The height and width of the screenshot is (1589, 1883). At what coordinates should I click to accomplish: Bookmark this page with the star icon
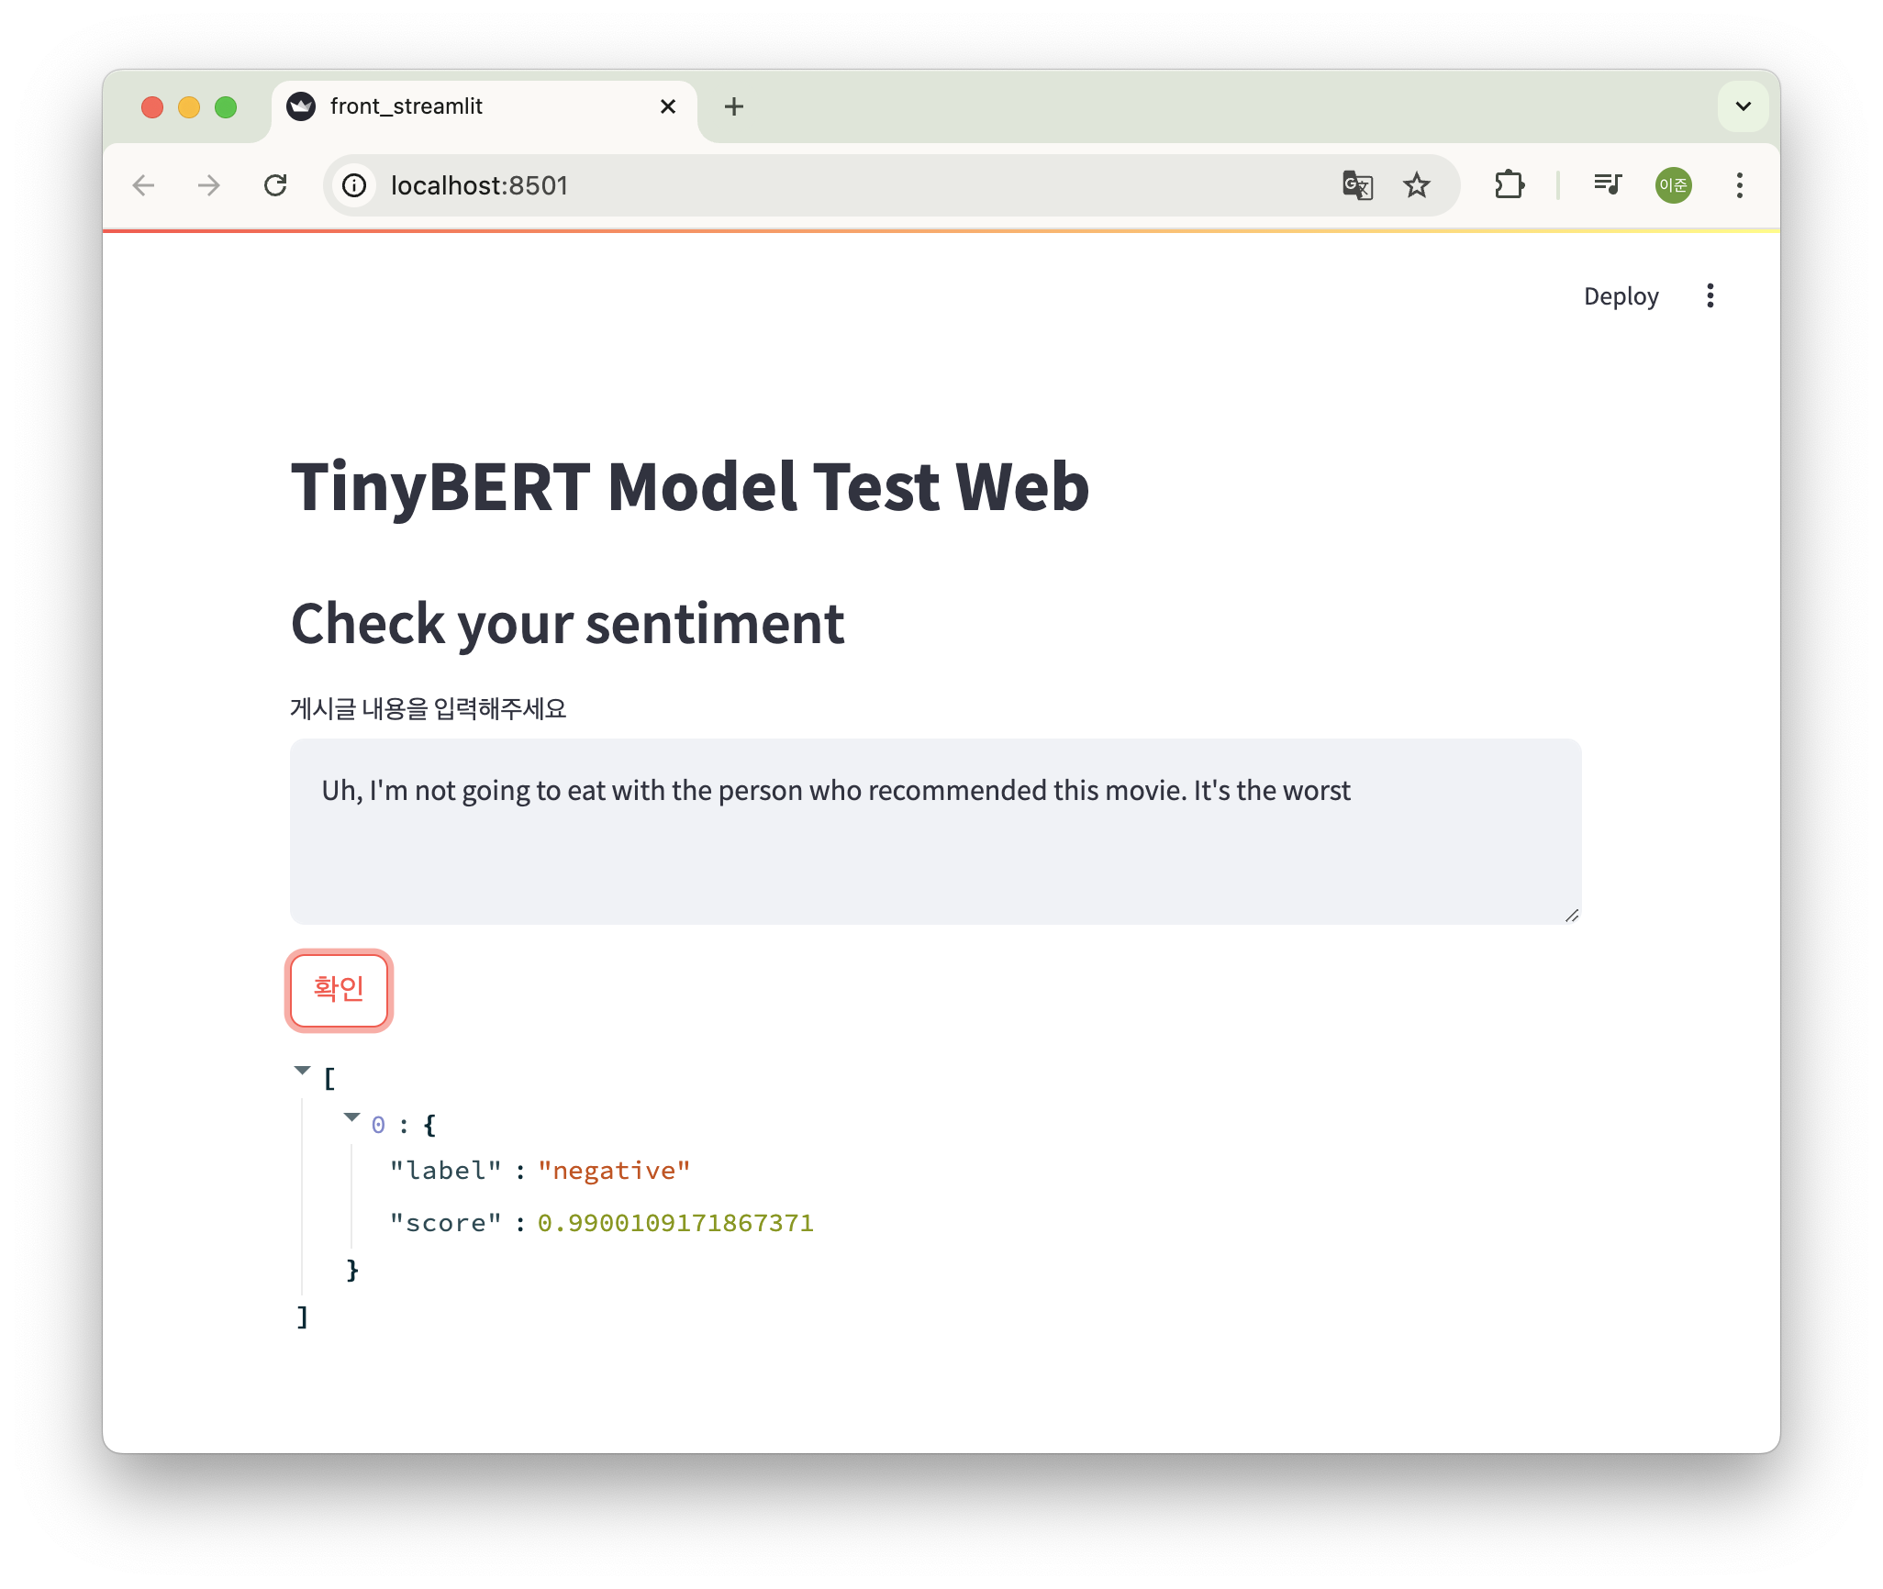(x=1417, y=185)
